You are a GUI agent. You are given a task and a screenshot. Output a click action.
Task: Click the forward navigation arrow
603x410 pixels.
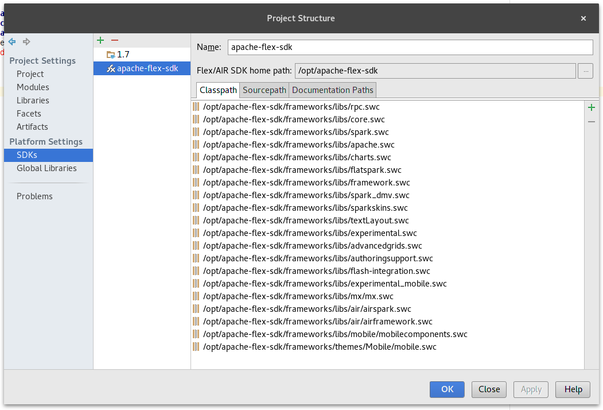pyautogui.click(x=26, y=41)
